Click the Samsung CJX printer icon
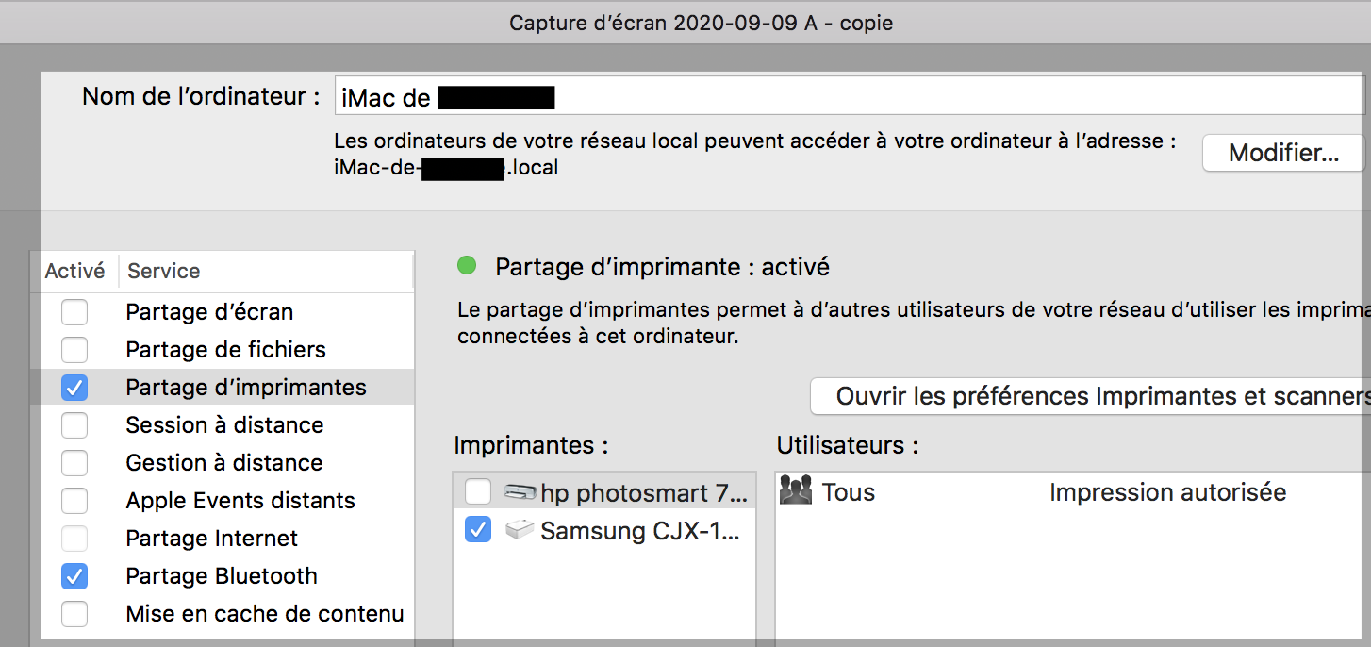This screenshot has width=1371, height=647. [x=520, y=531]
